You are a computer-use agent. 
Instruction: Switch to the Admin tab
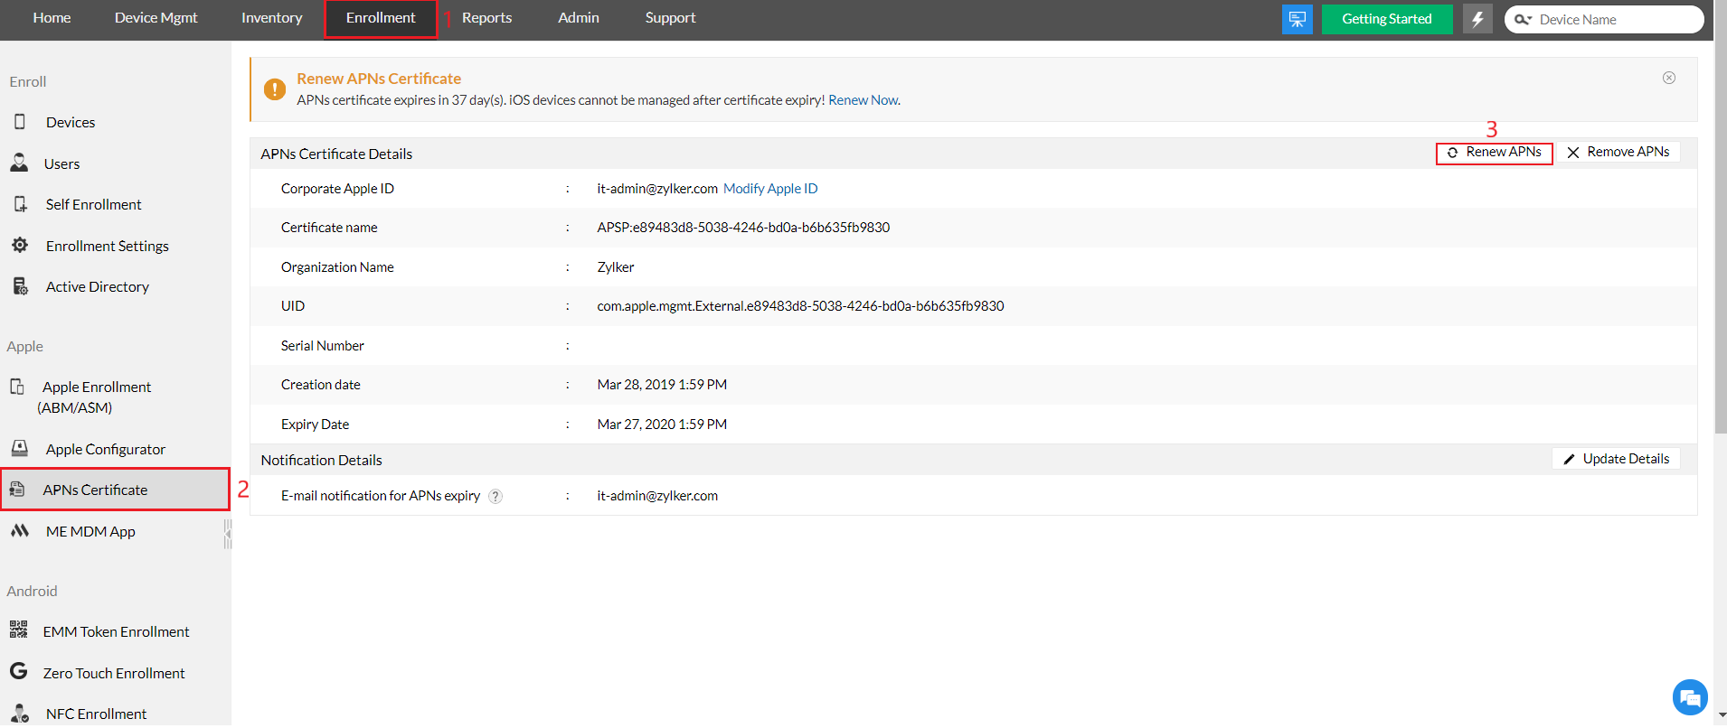(579, 18)
